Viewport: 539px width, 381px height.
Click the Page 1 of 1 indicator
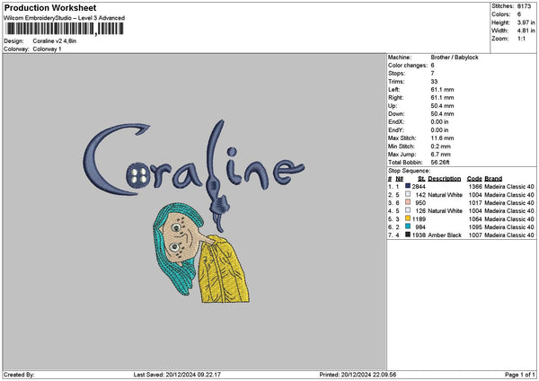pos(520,375)
